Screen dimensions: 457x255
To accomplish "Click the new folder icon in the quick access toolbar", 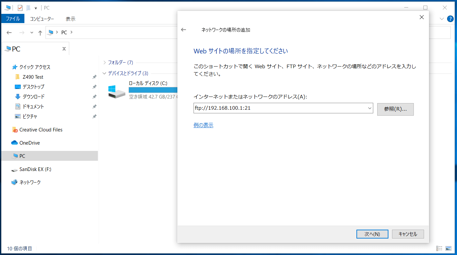I will [28, 8].
